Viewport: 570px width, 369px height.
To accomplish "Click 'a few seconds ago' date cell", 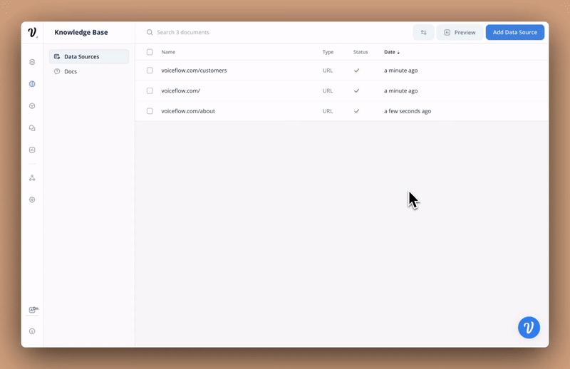I will 408,111.
